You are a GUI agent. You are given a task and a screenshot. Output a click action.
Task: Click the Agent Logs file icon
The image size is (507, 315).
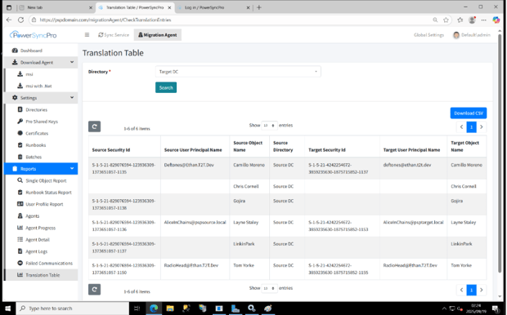(20, 251)
